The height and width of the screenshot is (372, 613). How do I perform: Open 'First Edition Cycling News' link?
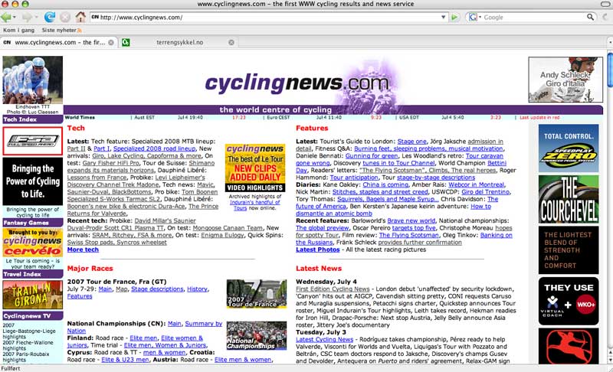click(x=333, y=289)
